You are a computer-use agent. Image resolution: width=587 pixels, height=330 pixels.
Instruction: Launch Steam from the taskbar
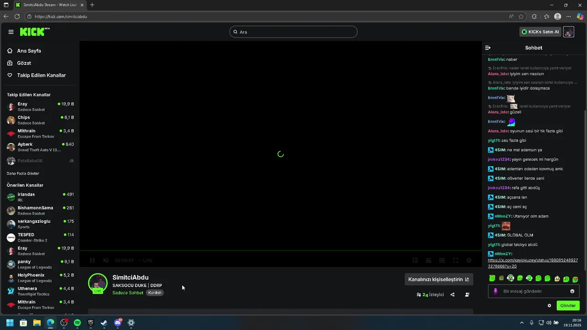[104, 323]
